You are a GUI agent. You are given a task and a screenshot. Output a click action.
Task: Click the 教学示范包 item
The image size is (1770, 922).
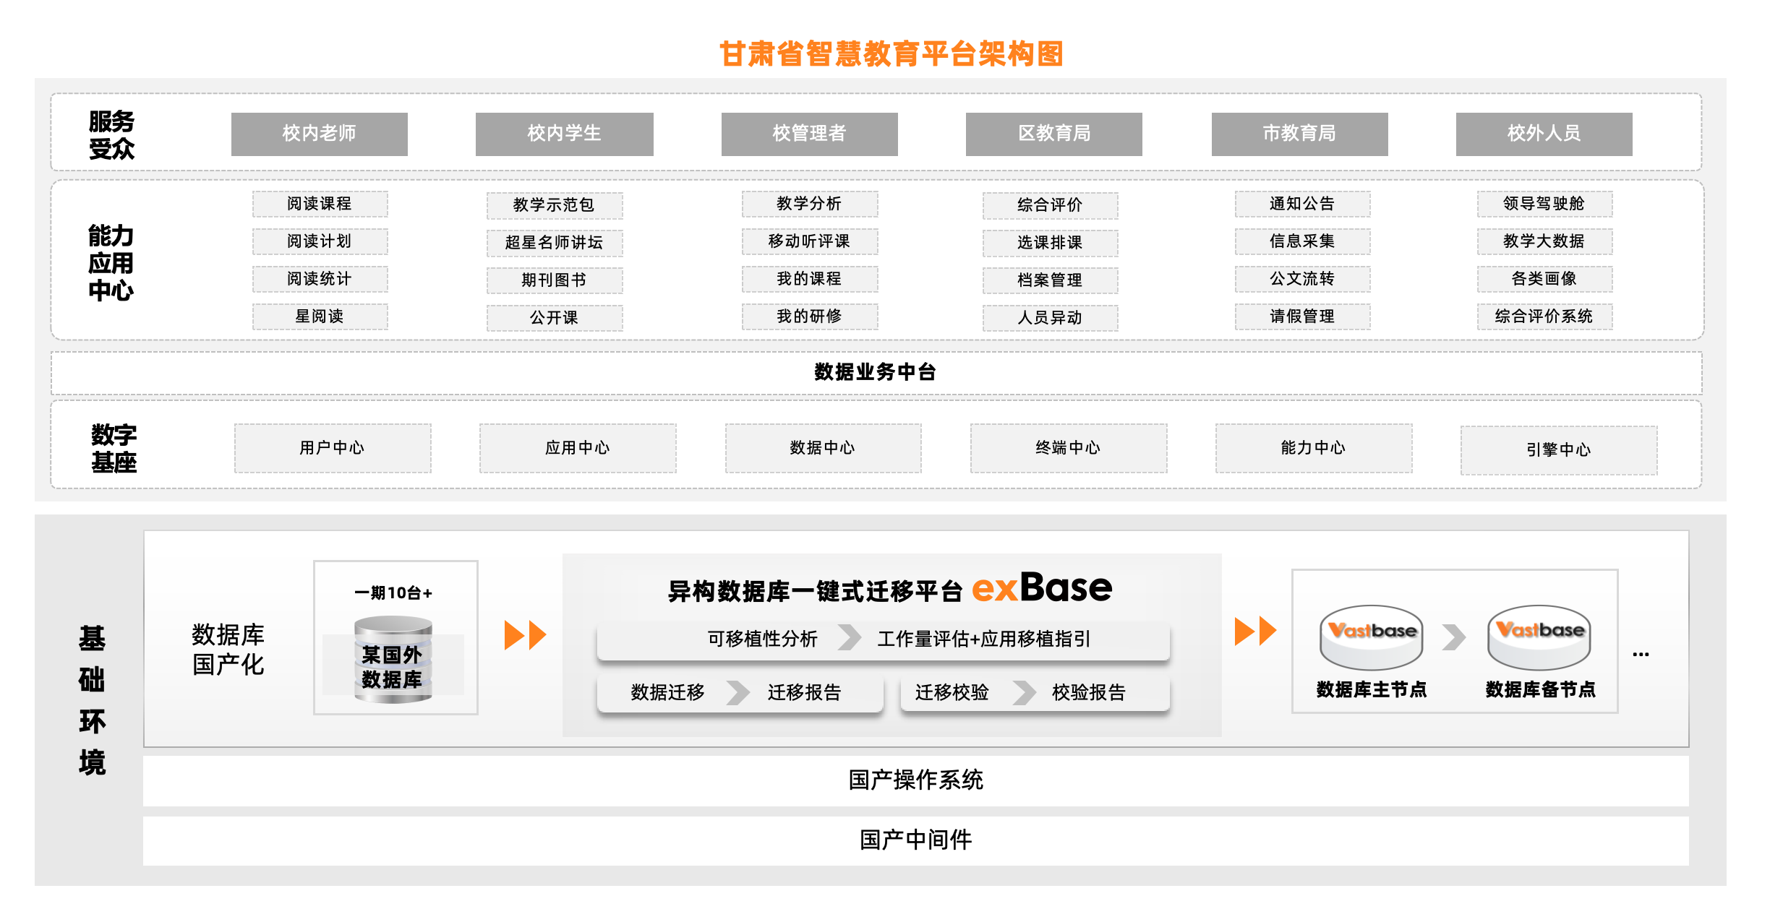click(x=555, y=205)
